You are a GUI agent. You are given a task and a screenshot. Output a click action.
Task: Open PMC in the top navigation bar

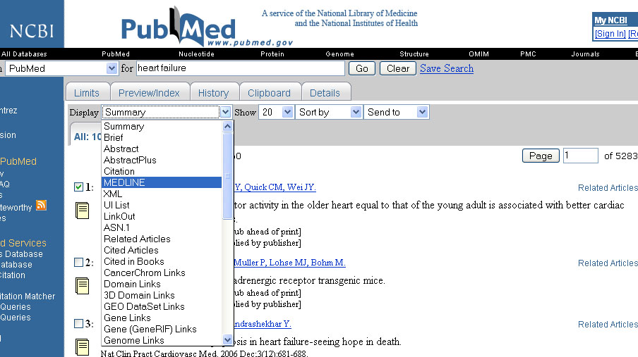[x=528, y=54]
